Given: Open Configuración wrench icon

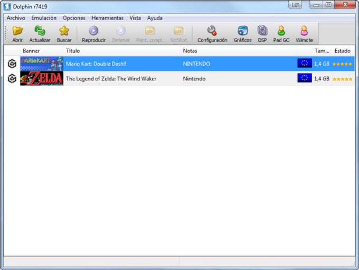Looking at the screenshot, I should [212, 31].
